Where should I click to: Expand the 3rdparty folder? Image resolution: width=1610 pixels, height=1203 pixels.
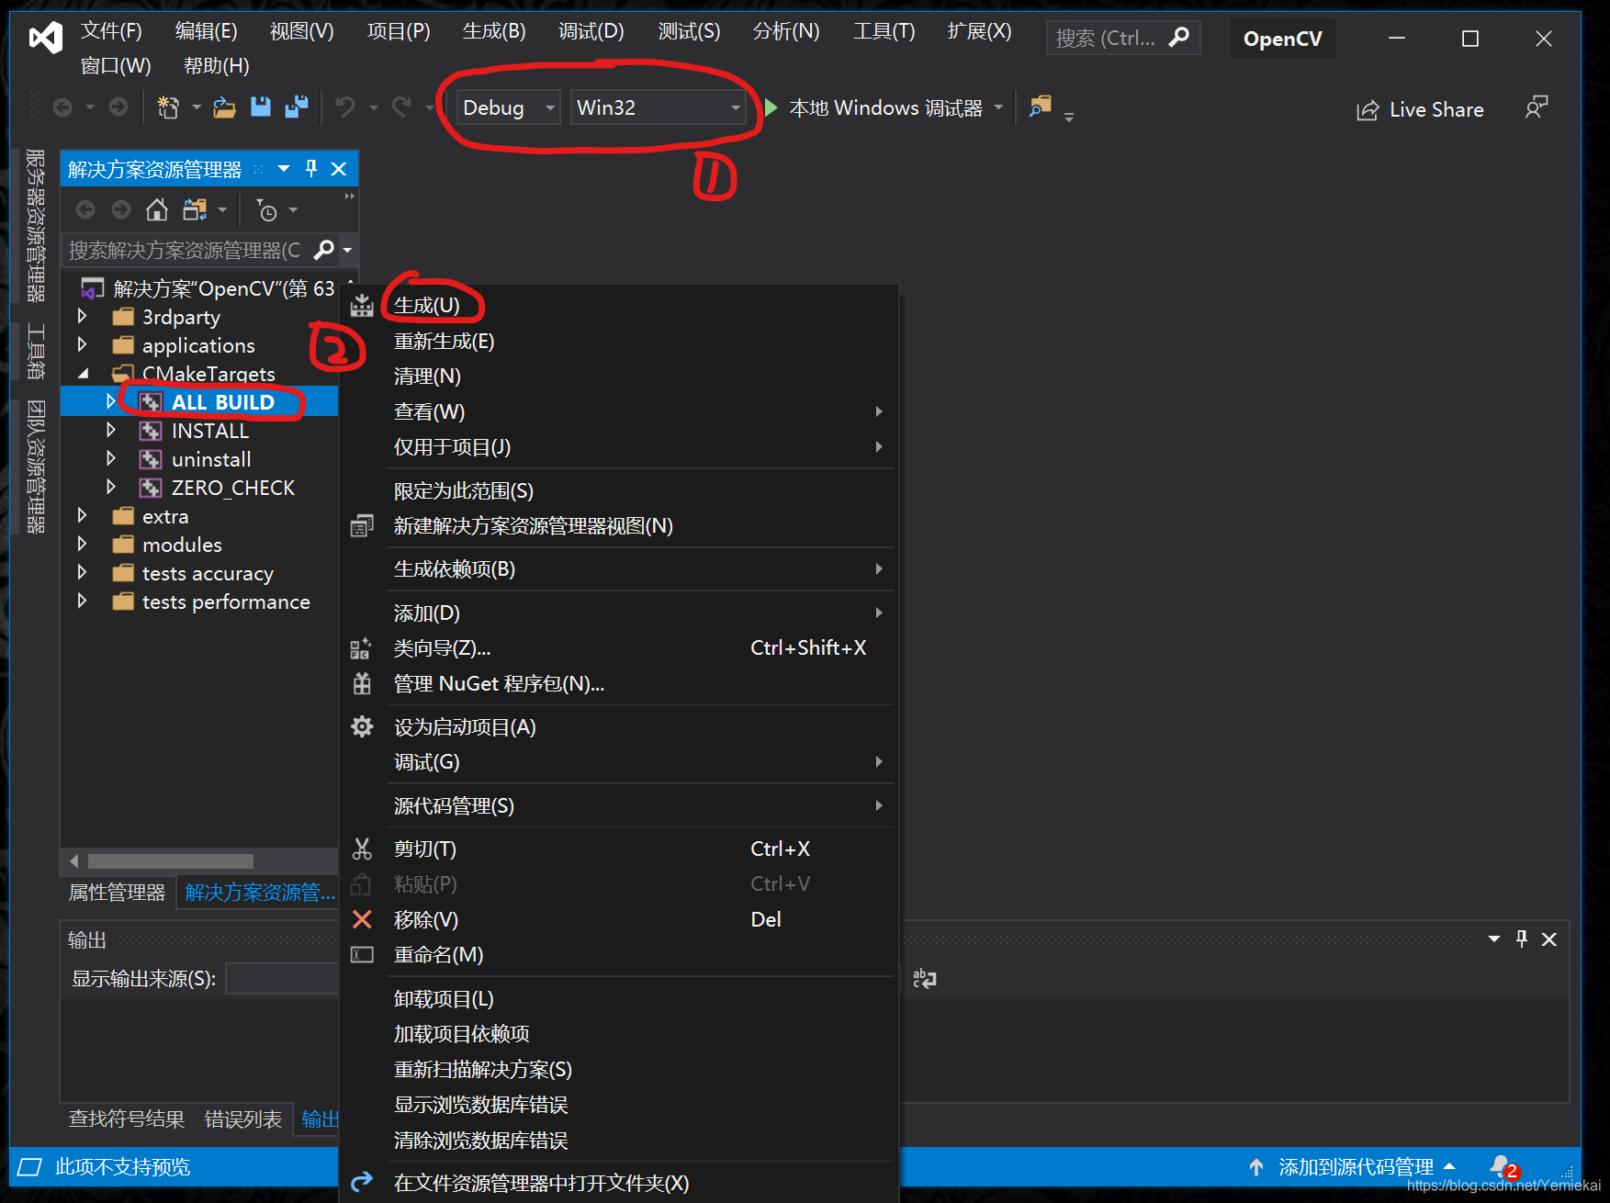tap(82, 316)
